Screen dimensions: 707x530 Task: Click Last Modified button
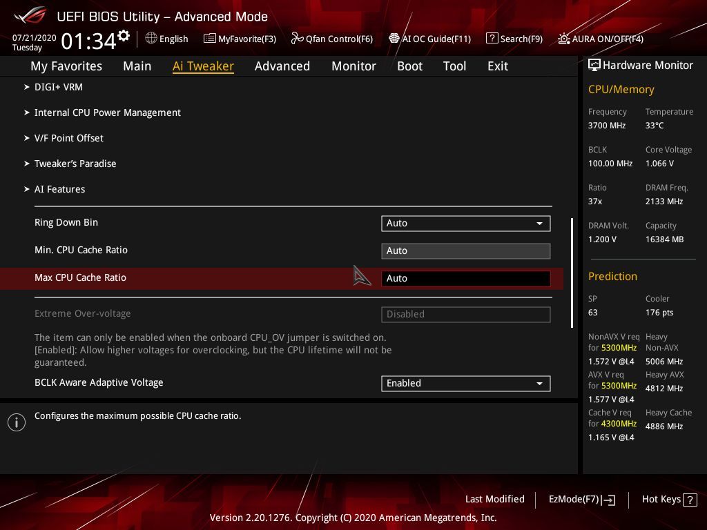click(494, 500)
